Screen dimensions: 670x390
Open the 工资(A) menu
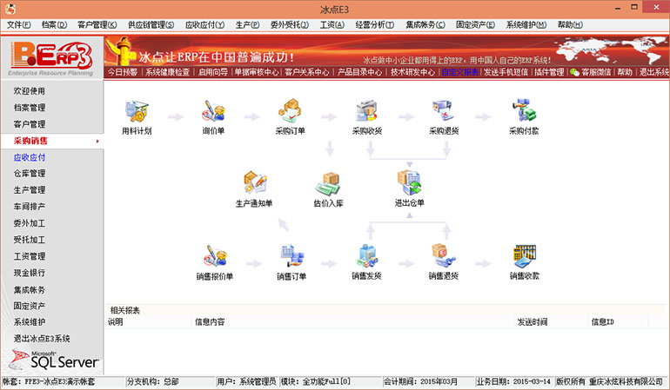pyautogui.click(x=332, y=24)
